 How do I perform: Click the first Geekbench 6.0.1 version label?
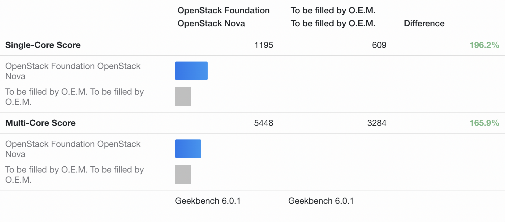click(x=208, y=201)
